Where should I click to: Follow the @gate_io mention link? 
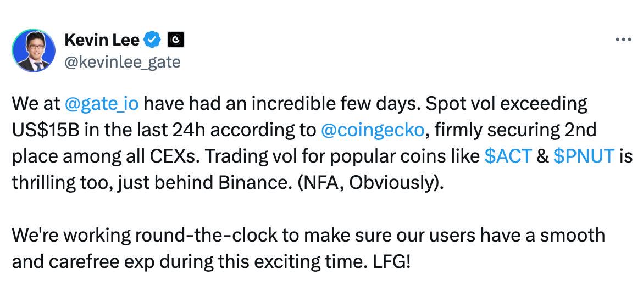pyautogui.click(x=102, y=105)
